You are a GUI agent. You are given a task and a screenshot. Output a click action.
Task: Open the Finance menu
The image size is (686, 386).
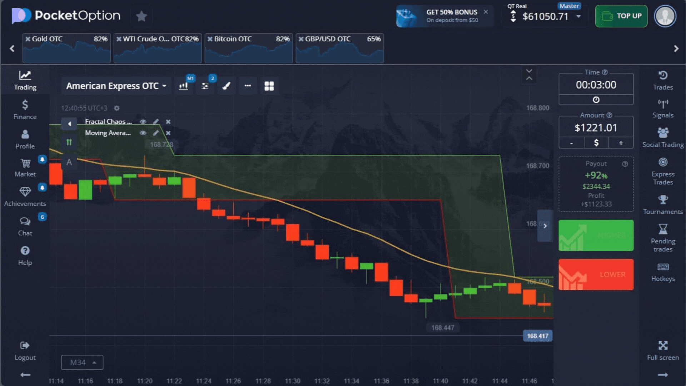click(x=25, y=109)
